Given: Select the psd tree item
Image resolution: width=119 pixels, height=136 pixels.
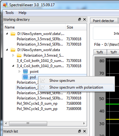Looking at the screenshot, I should [x=33, y=77].
